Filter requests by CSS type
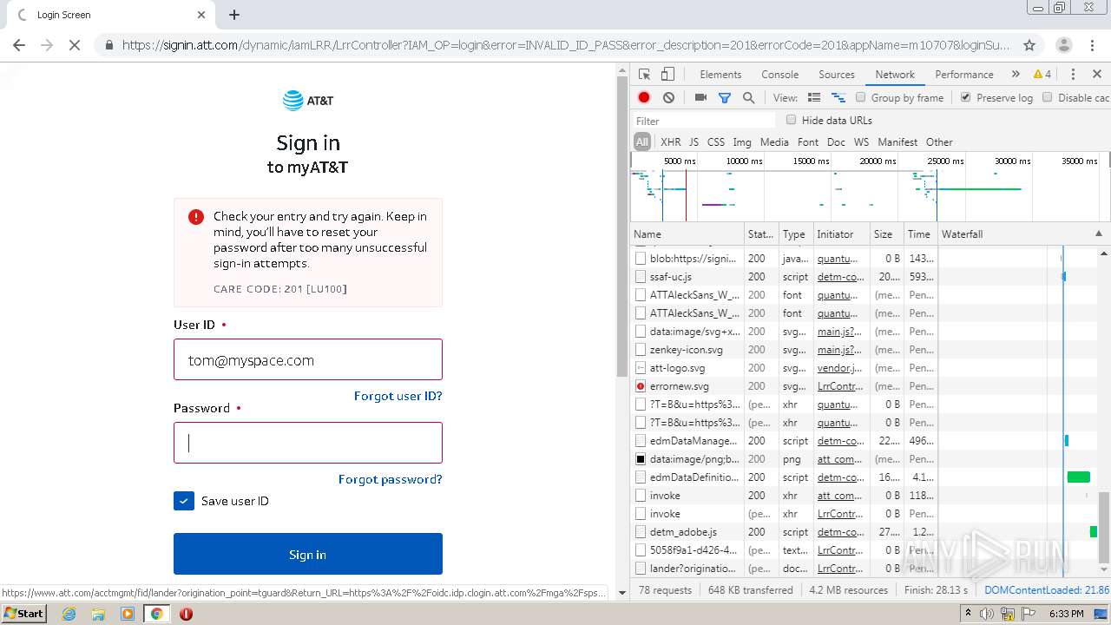This screenshot has width=1111, height=625. [x=716, y=142]
